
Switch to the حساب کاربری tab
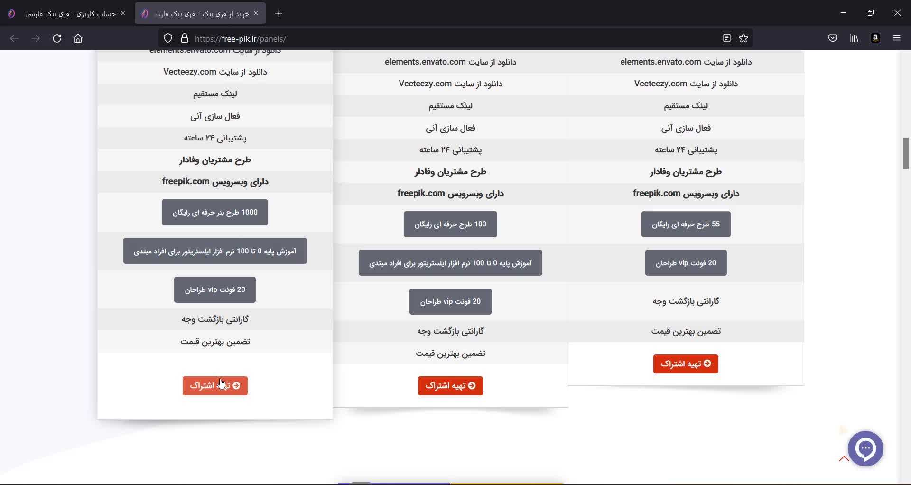70,14
